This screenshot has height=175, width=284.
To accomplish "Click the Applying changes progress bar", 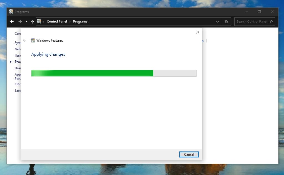I will 114,73.
